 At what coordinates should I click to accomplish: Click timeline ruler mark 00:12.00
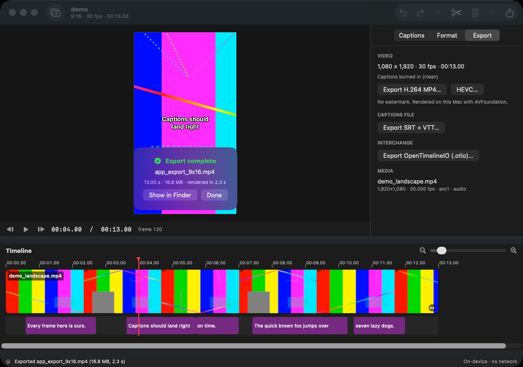415,263
